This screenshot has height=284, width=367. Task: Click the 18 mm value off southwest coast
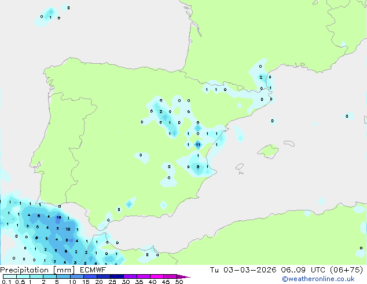click(x=58, y=217)
